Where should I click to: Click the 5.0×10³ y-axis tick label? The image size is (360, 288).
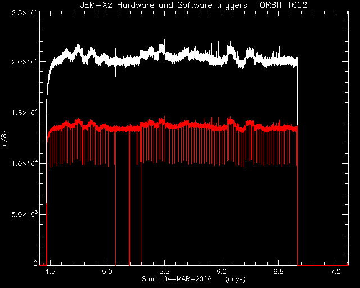point(25,214)
